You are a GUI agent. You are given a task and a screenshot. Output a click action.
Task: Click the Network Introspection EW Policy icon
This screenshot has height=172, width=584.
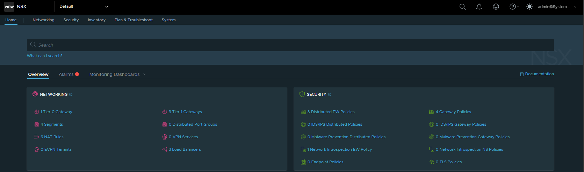(x=303, y=149)
